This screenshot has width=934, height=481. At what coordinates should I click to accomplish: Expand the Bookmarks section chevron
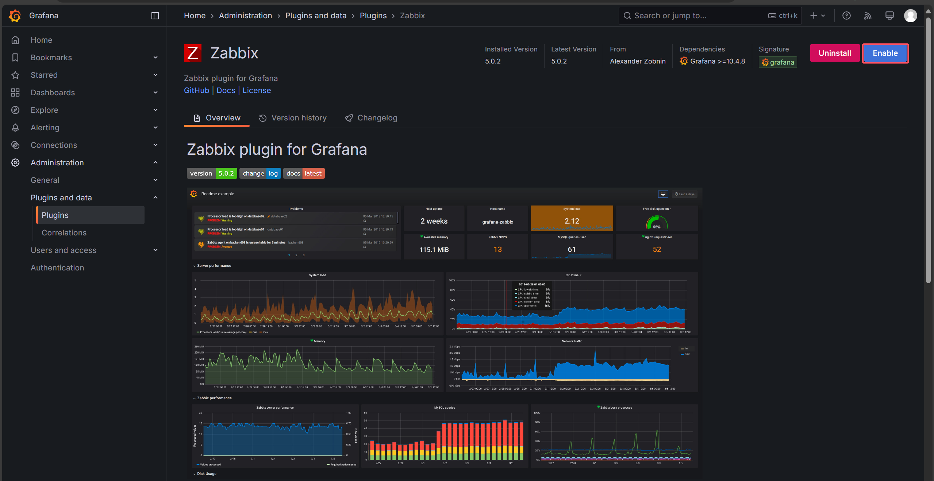[x=155, y=58]
